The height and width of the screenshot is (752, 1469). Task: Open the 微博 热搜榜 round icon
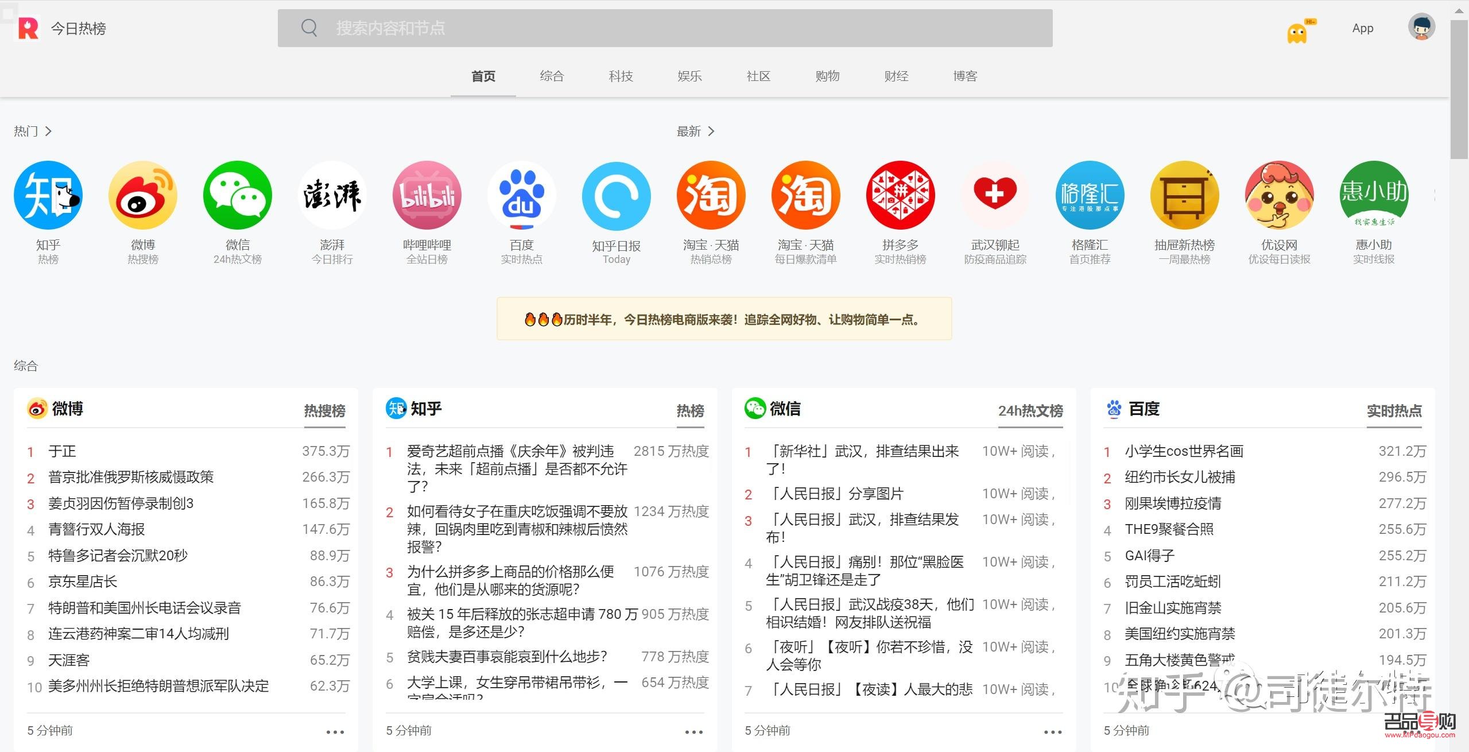click(143, 195)
